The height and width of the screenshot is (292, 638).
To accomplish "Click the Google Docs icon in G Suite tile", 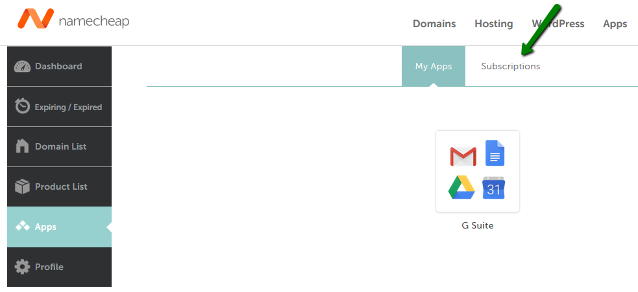I will tap(495, 153).
